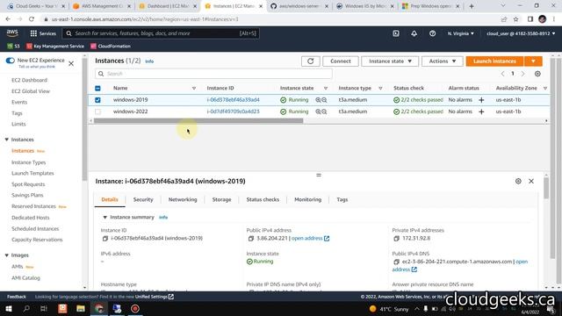562x316 pixels.
Task: Go to next page of instances
Action: click(523, 74)
